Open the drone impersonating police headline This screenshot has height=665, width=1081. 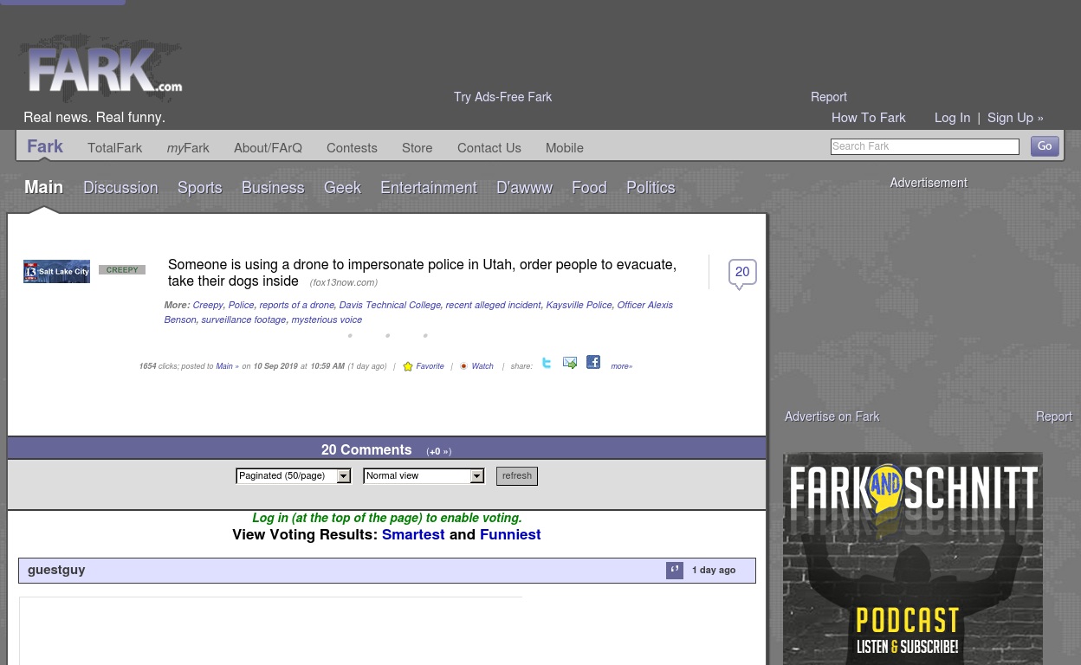[x=422, y=273]
